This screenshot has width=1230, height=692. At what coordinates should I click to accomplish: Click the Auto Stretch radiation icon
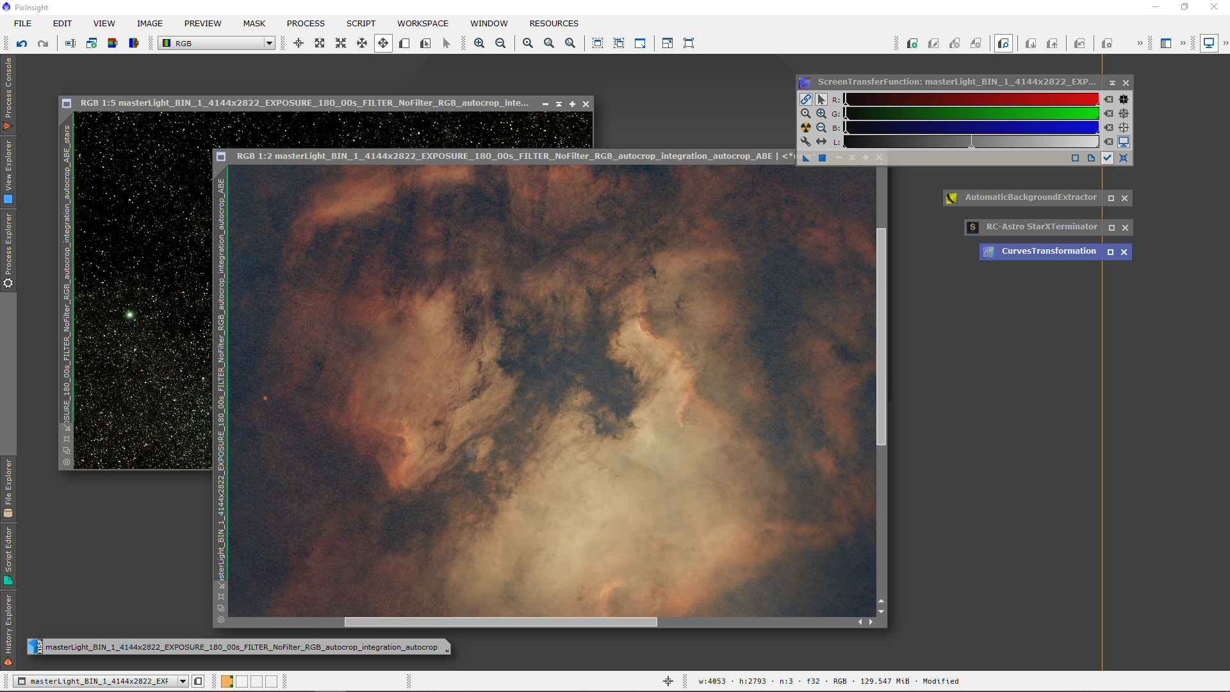click(x=806, y=128)
